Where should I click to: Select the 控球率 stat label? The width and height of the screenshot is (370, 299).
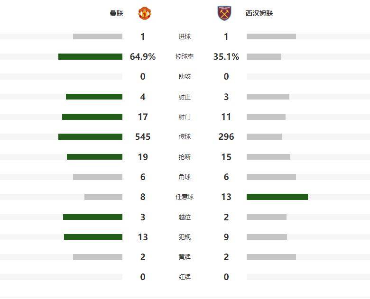pos(185,57)
